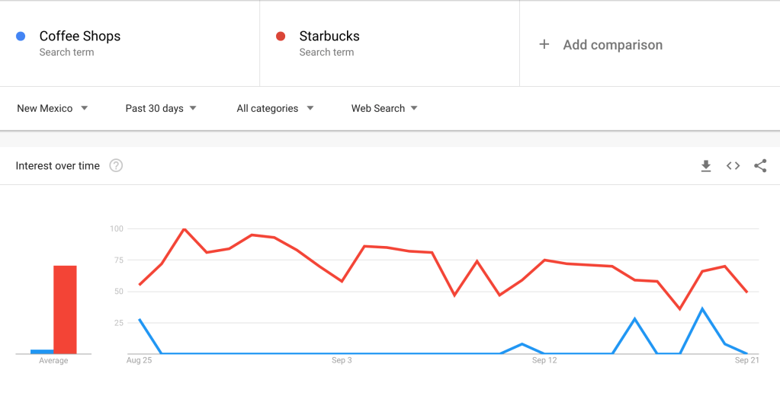Viewport: 780px width, 412px height.
Task: Expand the Web Search type dropdown
Action: pyautogui.click(x=384, y=108)
